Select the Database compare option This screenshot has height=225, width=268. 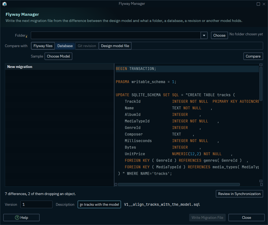tap(65, 46)
